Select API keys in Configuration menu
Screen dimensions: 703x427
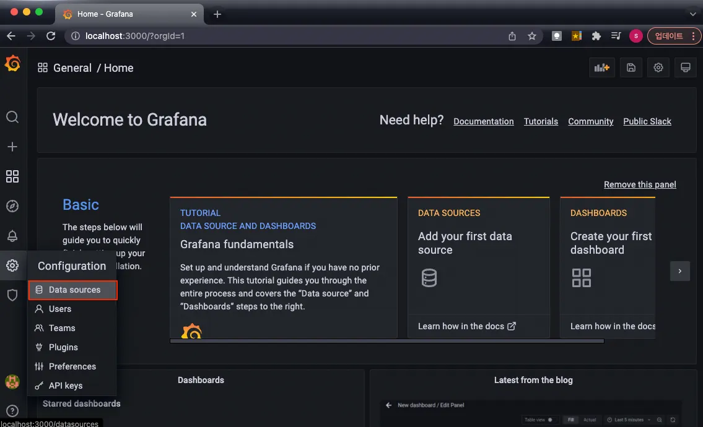72,386
